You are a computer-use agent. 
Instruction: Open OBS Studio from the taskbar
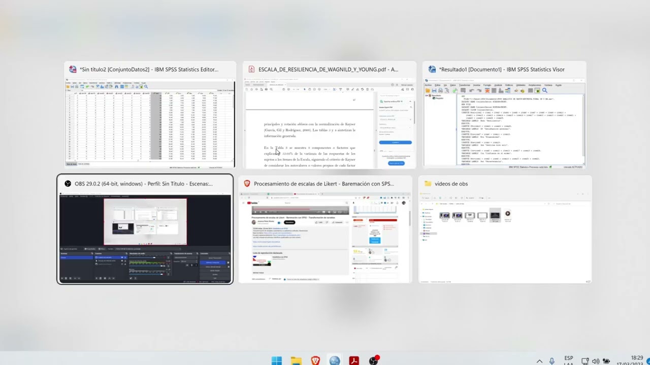click(374, 360)
